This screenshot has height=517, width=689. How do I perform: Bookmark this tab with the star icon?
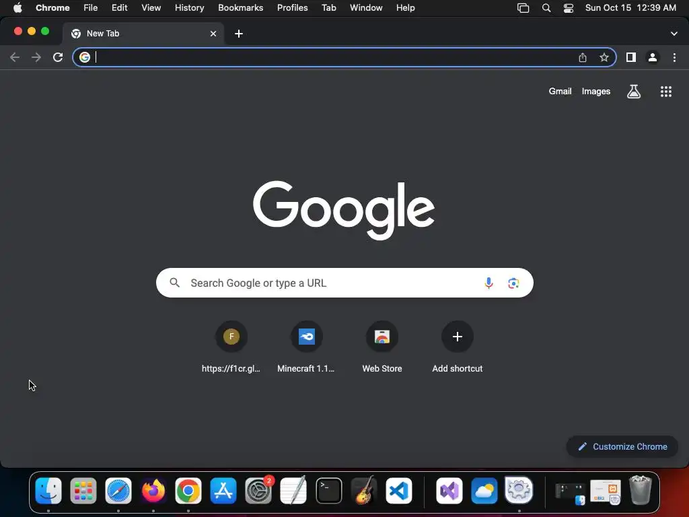click(x=604, y=57)
